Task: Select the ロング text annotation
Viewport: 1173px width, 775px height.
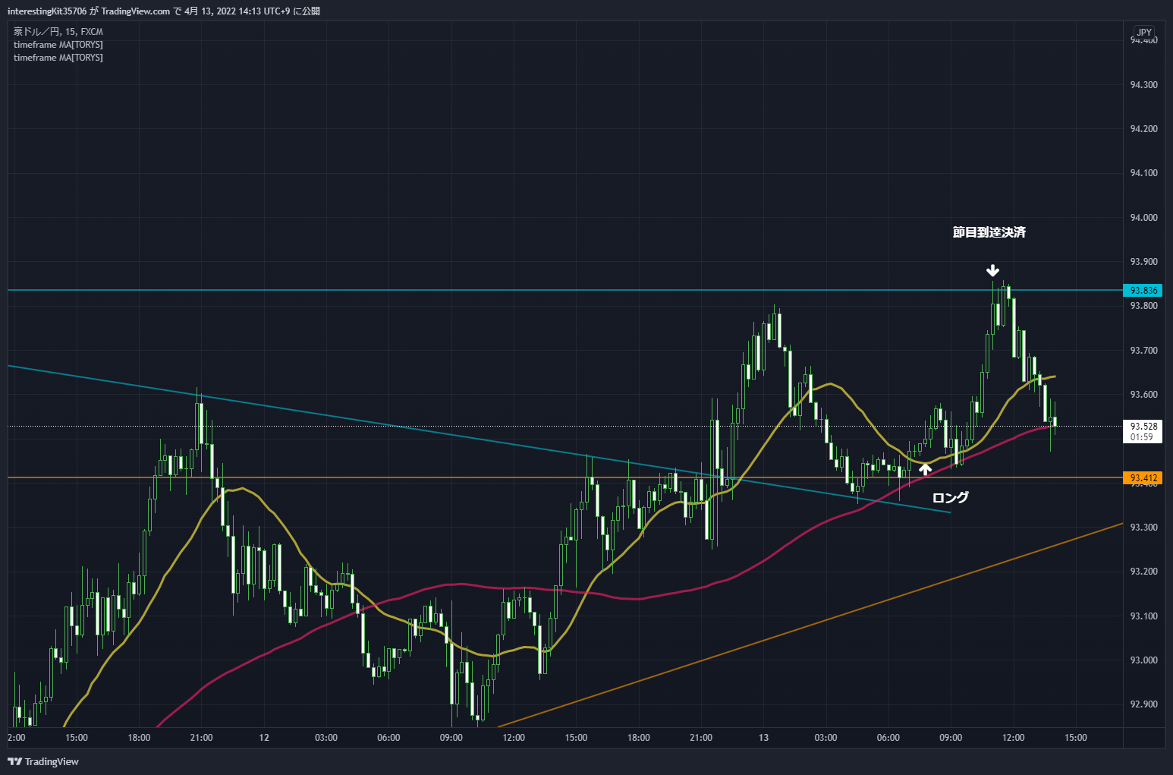Action: coord(951,497)
